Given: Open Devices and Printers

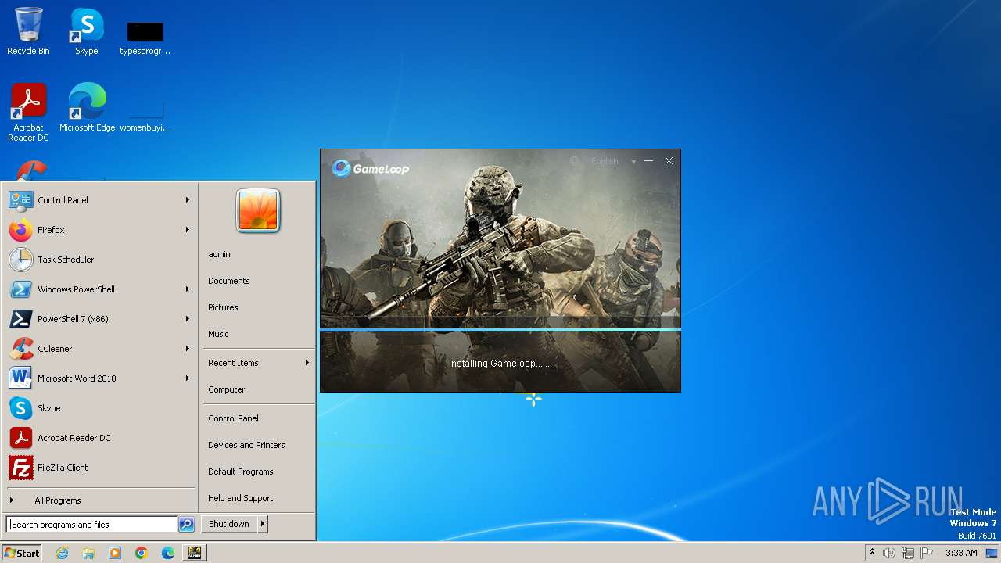Looking at the screenshot, I should point(258,445).
